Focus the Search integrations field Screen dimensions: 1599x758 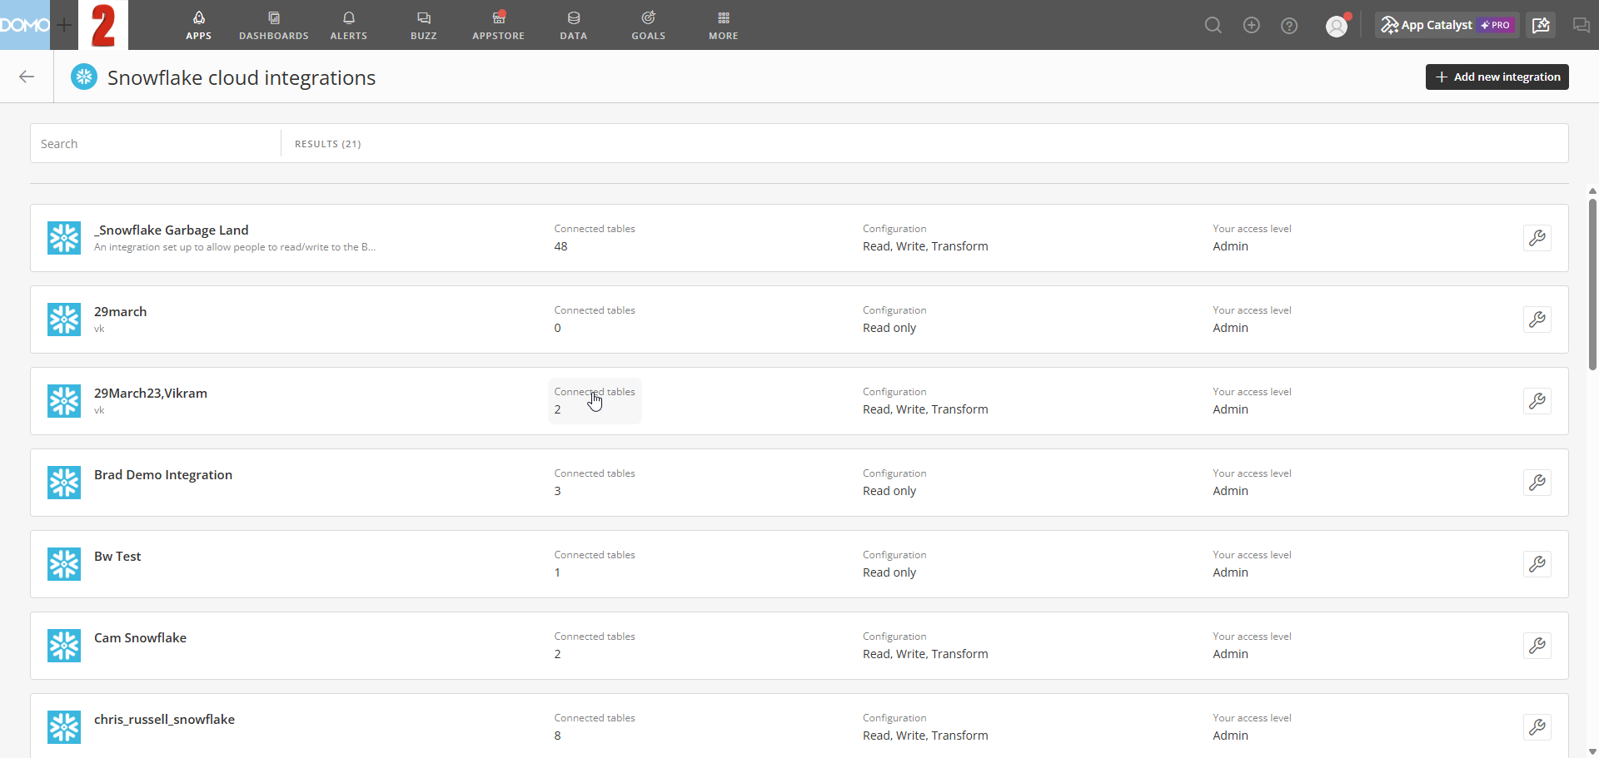(x=156, y=144)
